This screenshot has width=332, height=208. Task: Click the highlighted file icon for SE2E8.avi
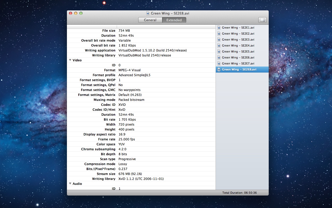click(x=219, y=69)
